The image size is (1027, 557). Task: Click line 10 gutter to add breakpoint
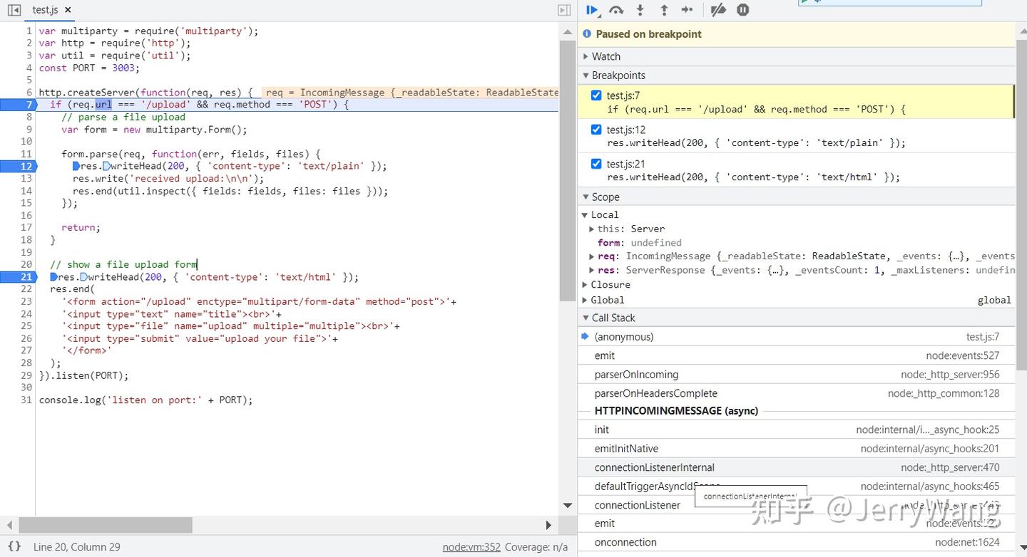26,141
